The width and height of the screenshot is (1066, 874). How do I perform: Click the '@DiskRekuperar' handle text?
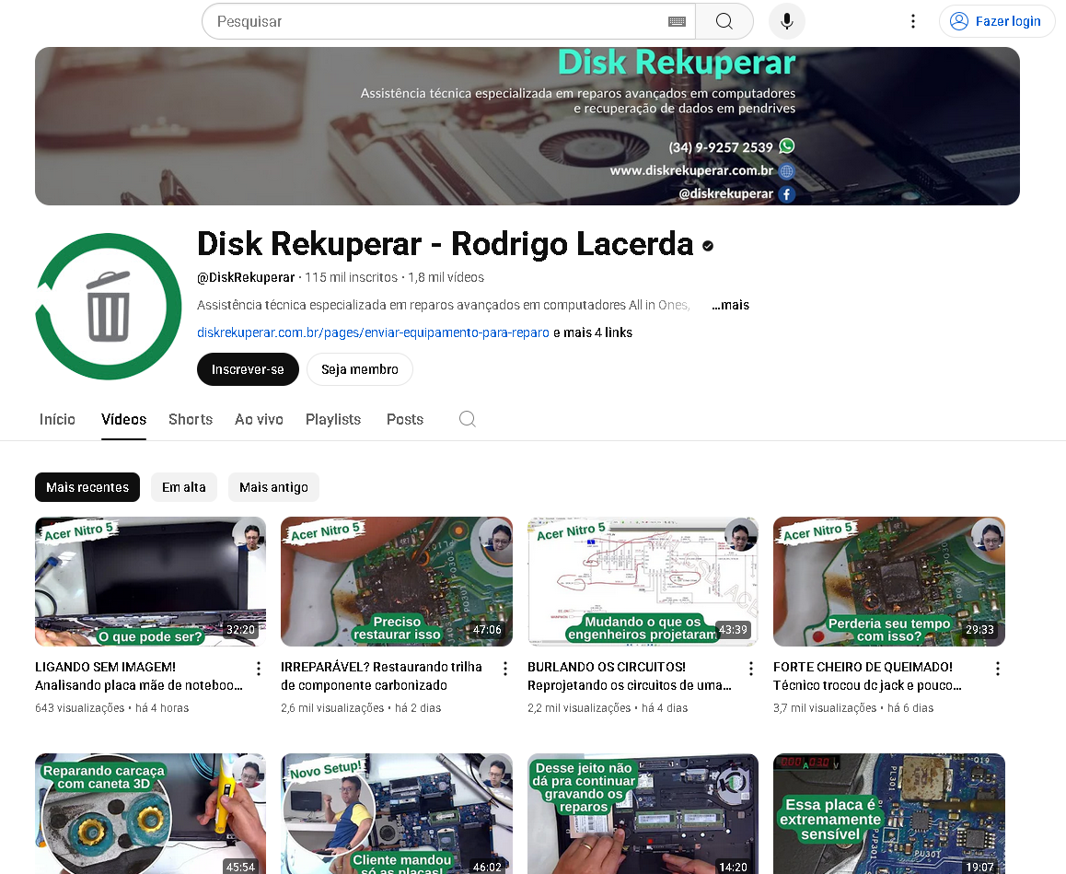tap(246, 277)
